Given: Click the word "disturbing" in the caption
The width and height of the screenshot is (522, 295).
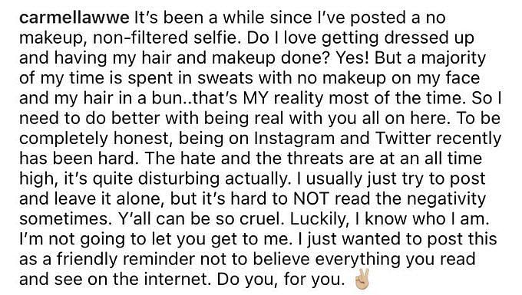Looking at the screenshot, I should (x=179, y=179).
